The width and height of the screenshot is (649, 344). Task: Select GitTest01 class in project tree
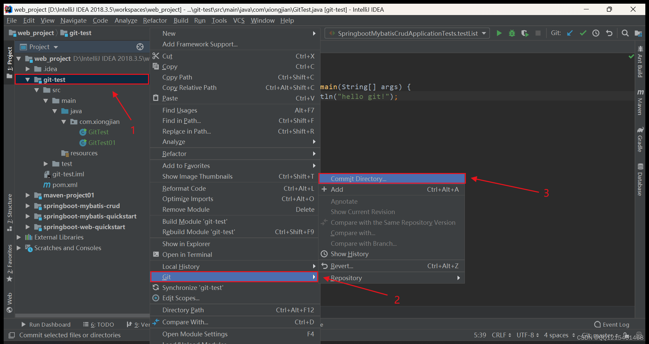pyautogui.click(x=102, y=143)
